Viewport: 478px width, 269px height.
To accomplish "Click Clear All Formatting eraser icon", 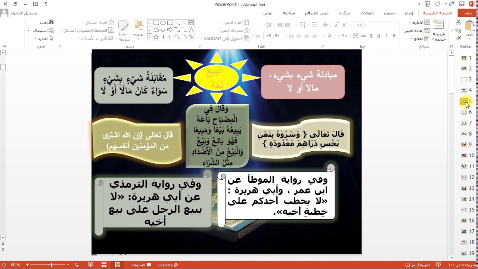I will 325,25.
